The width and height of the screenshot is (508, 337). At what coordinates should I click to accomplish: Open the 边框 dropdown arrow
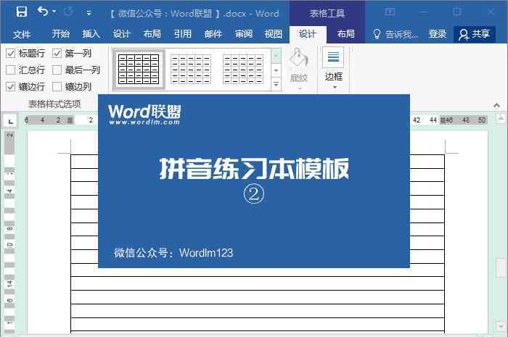335,87
